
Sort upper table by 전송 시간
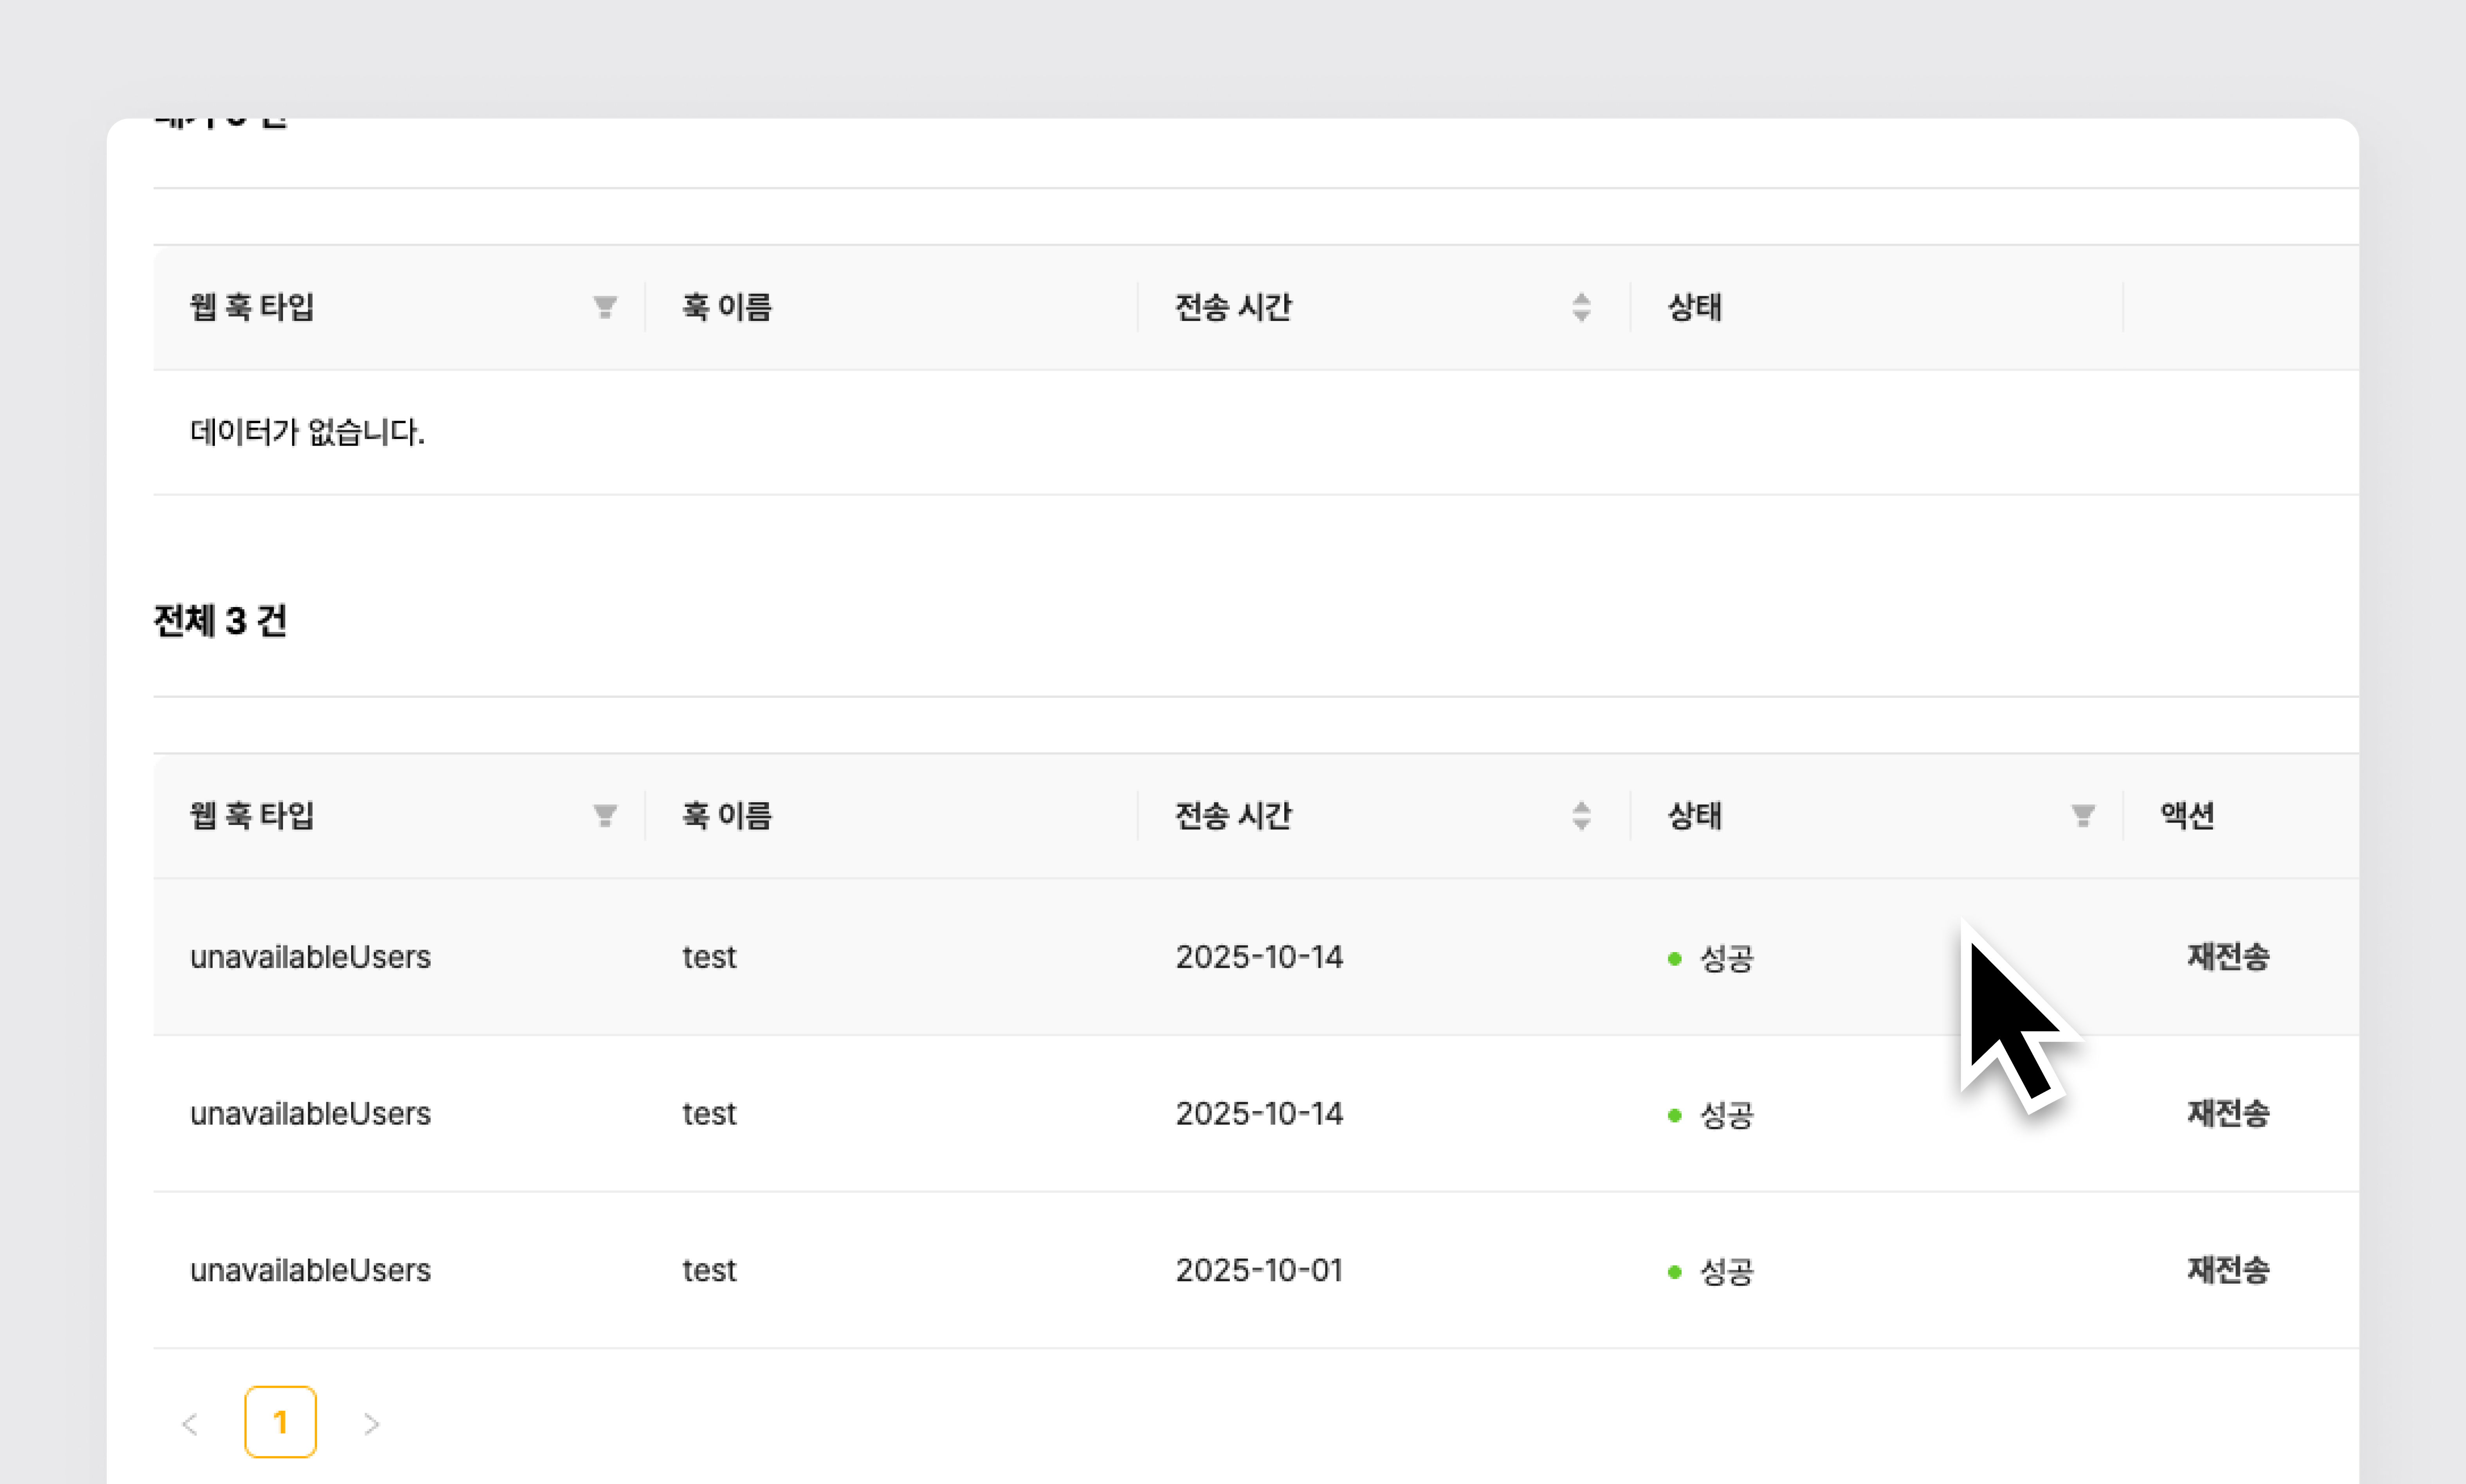(1580, 307)
